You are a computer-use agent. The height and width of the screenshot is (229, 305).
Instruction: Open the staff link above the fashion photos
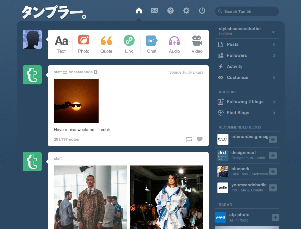(58, 159)
